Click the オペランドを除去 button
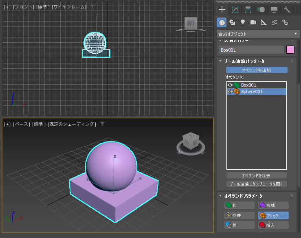The width and height of the screenshot is (301, 238). 257,175
